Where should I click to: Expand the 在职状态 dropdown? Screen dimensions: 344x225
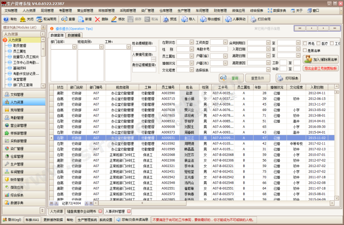(x=191, y=43)
